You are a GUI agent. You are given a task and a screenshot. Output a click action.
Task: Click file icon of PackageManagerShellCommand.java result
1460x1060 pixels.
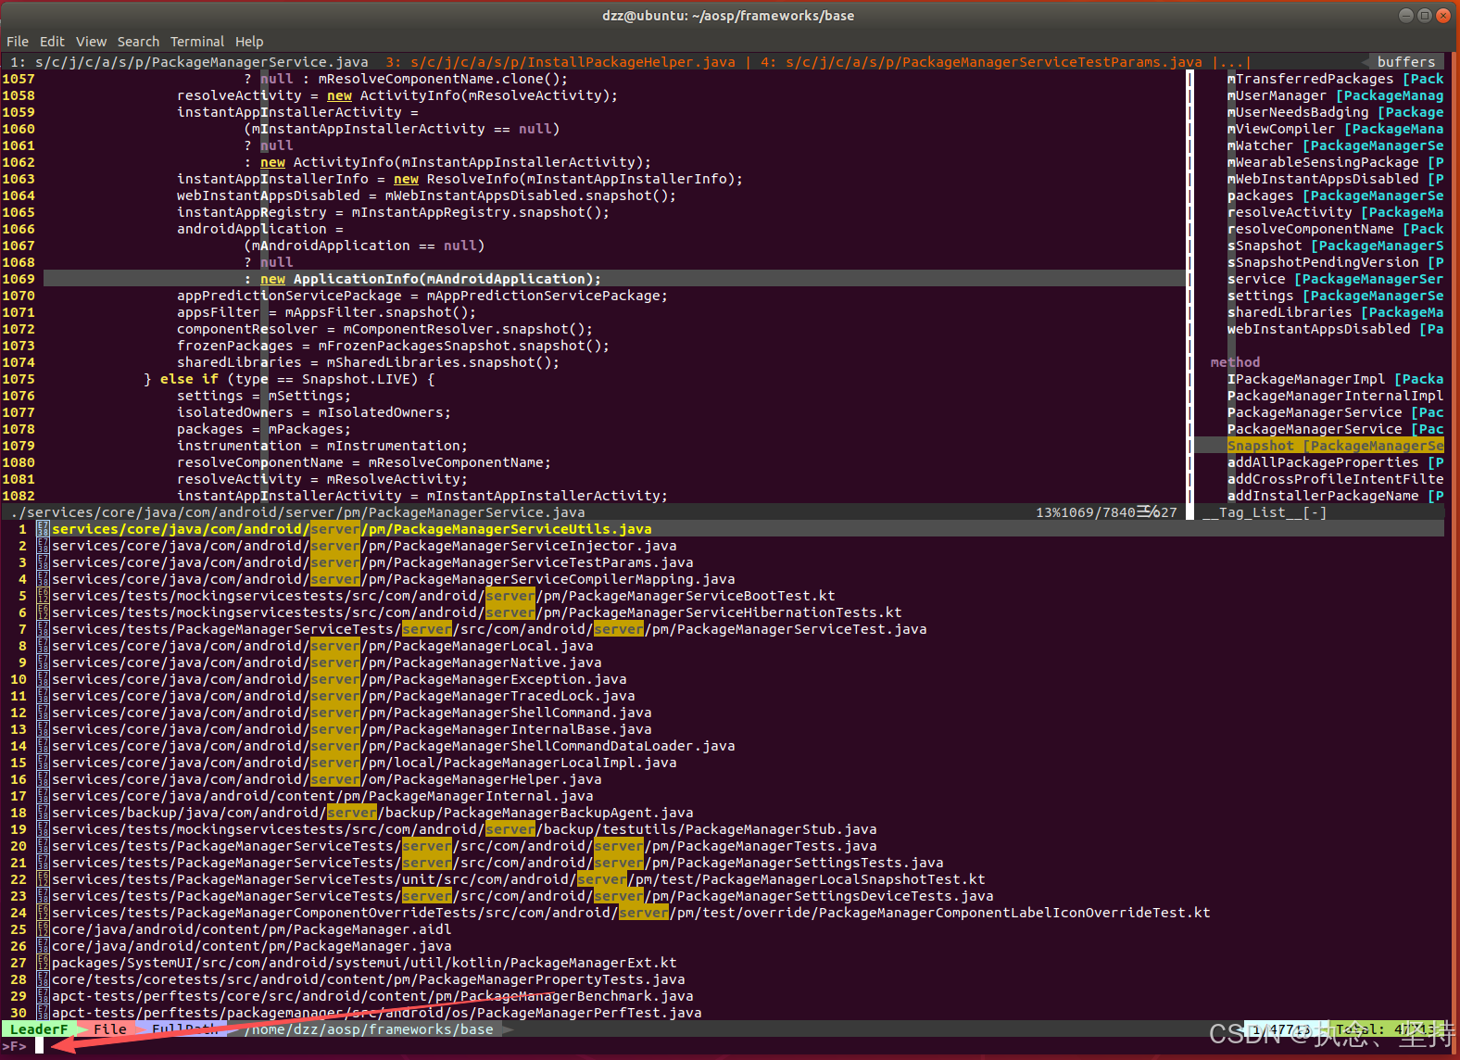[43, 713]
